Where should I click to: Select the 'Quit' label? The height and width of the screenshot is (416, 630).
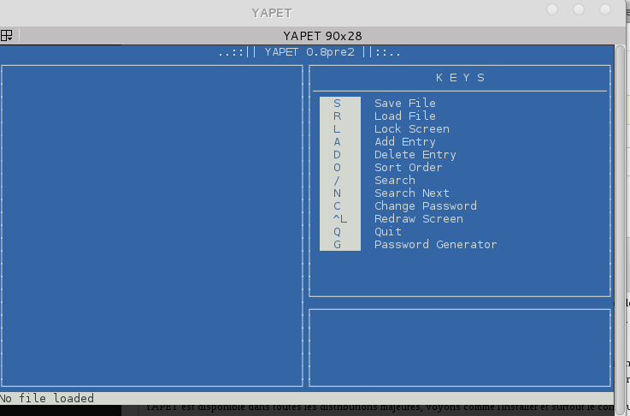[x=388, y=232]
